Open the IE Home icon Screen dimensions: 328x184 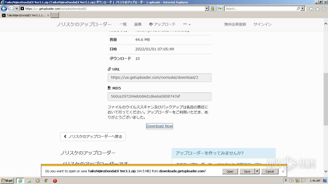(311, 9)
